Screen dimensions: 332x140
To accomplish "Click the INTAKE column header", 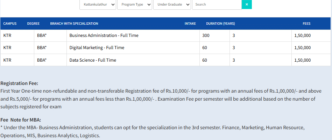I will (x=190, y=24).
